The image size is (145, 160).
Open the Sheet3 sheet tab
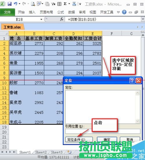click(x=57, y=152)
